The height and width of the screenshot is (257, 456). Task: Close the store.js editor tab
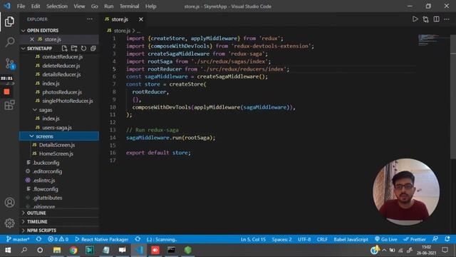click(141, 19)
